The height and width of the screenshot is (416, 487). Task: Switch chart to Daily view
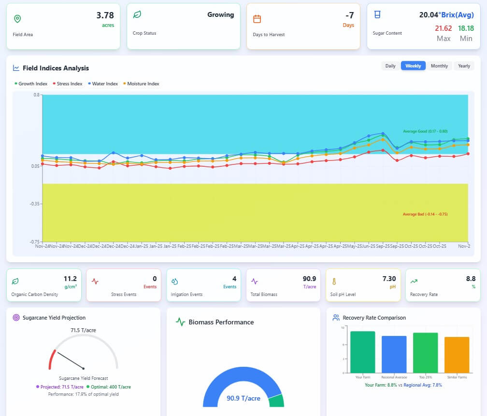(390, 66)
